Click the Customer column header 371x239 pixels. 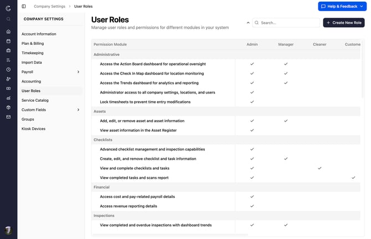click(x=353, y=44)
